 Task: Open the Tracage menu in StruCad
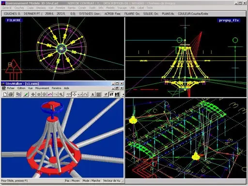pyautogui.click(x=122, y=8)
